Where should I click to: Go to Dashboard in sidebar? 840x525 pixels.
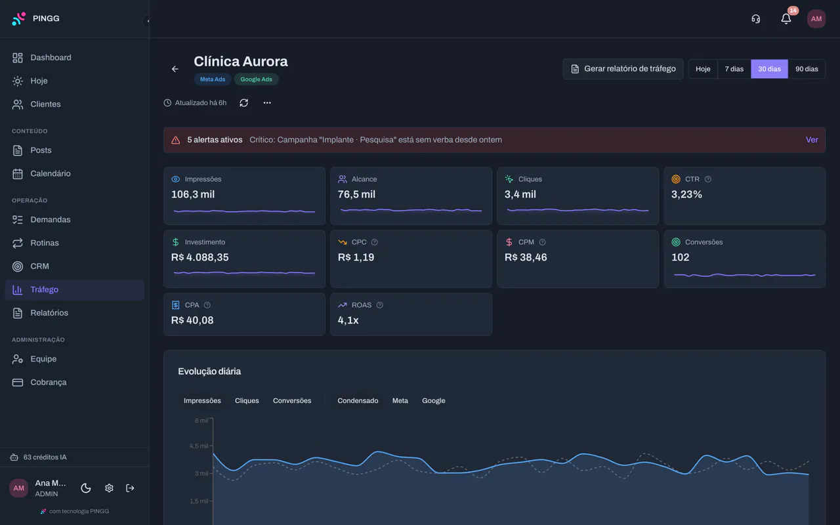point(74,58)
